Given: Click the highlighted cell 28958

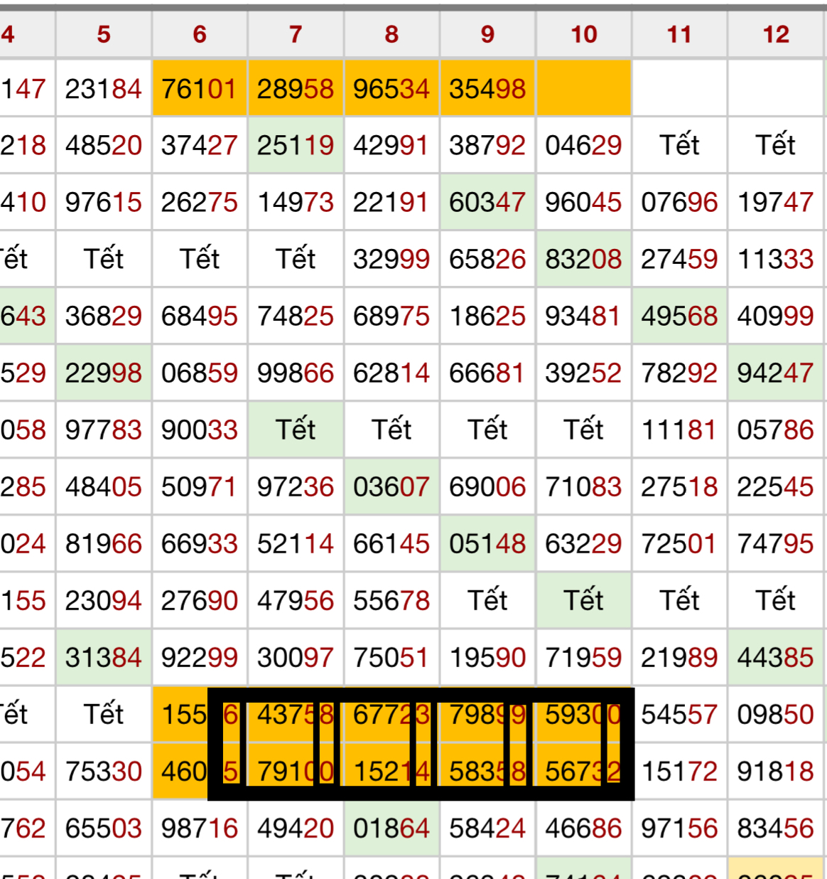Looking at the screenshot, I should pos(296,88).
